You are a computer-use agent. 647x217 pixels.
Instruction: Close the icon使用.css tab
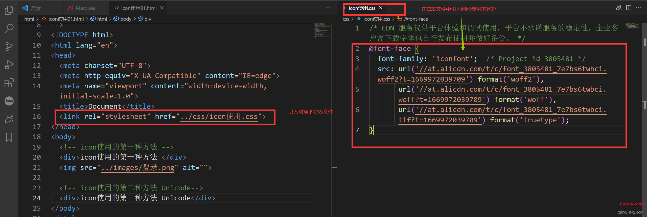(x=381, y=8)
